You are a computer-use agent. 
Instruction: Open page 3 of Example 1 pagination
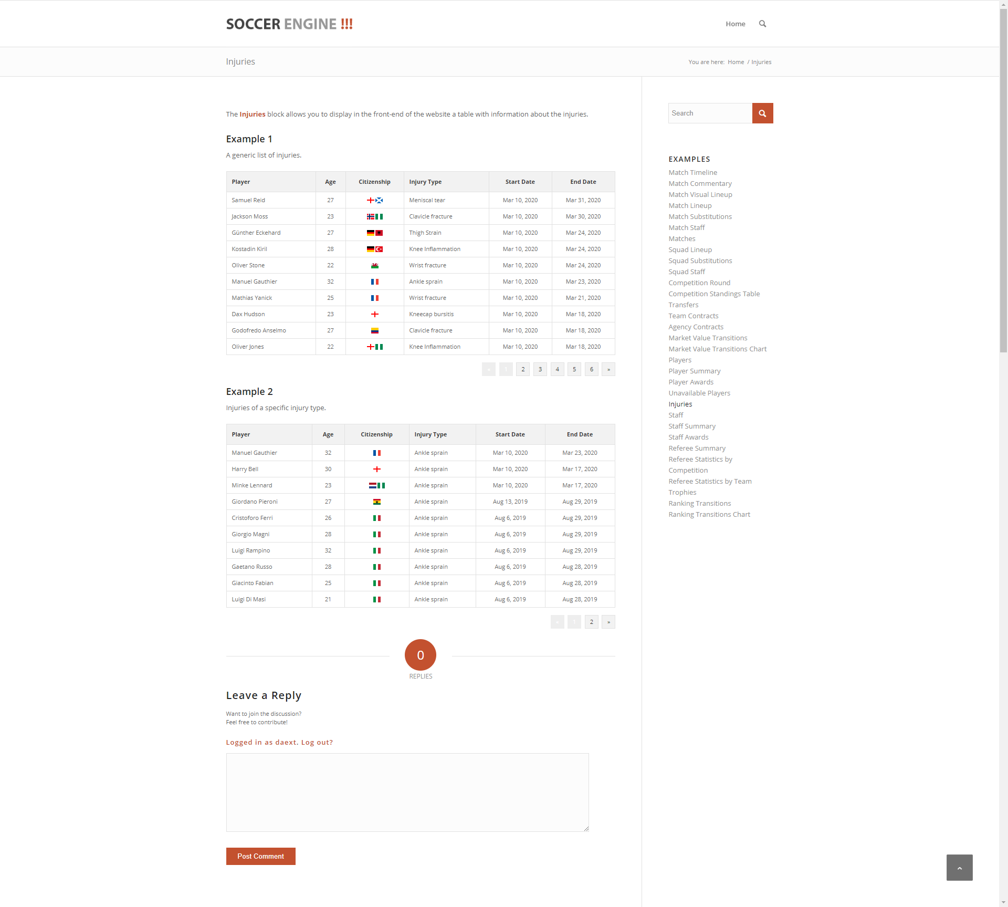(x=540, y=369)
